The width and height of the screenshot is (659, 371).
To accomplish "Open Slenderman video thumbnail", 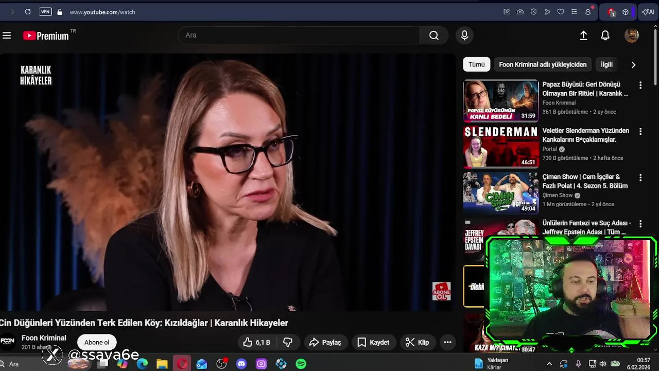I will point(500,147).
